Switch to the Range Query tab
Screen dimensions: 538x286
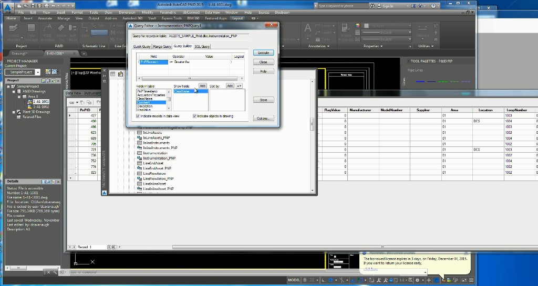162,46
